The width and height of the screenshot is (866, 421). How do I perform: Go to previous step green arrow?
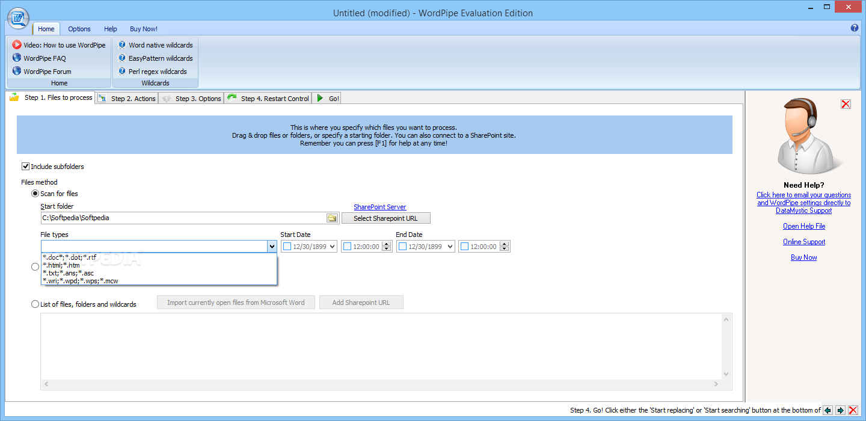pyautogui.click(x=828, y=410)
